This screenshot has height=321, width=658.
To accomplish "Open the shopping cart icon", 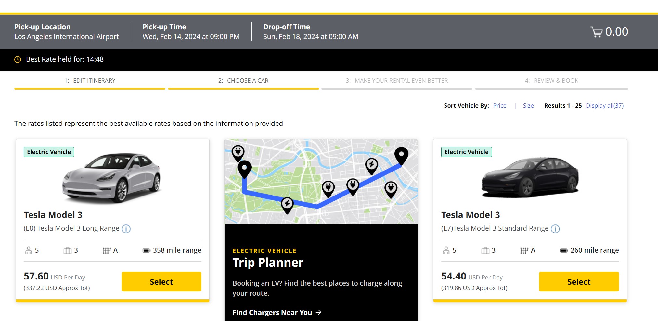I will click(x=596, y=32).
